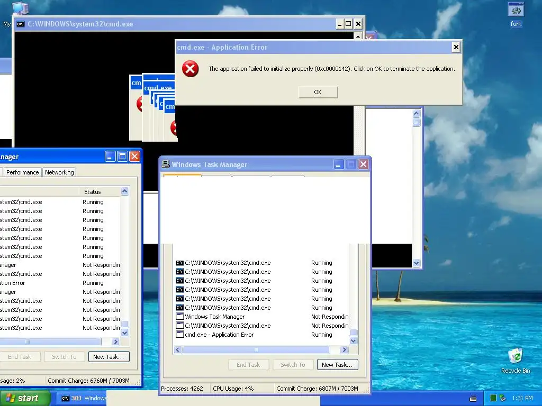Viewport: 542px width, 406px height.
Task: Click the icon beside Windows Task Manager row
Action: tap(180, 316)
